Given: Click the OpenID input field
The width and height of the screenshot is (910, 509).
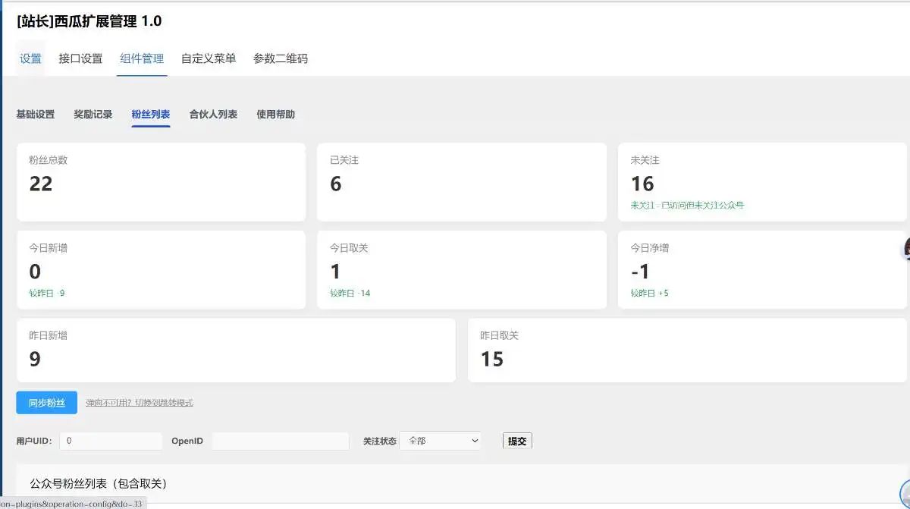Looking at the screenshot, I should click(x=281, y=440).
